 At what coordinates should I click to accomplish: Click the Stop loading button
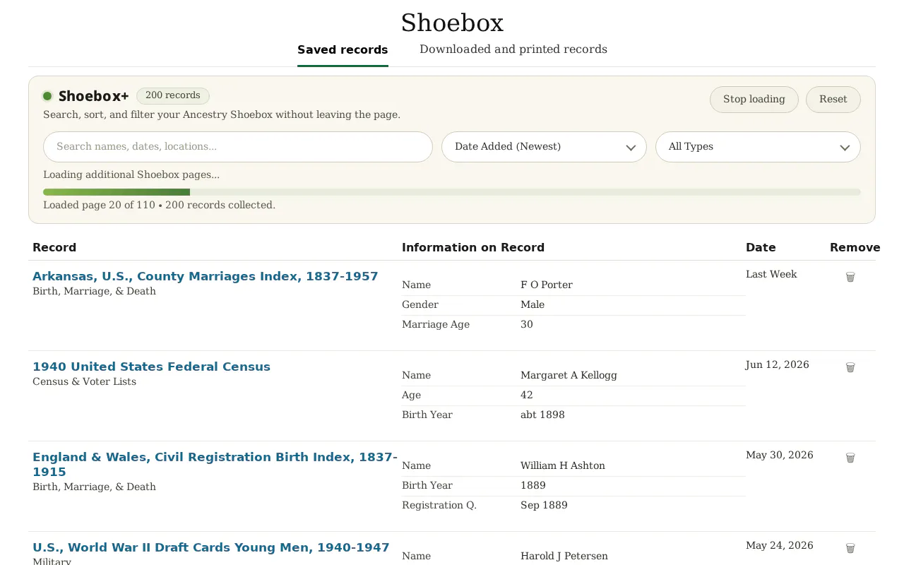tap(754, 100)
